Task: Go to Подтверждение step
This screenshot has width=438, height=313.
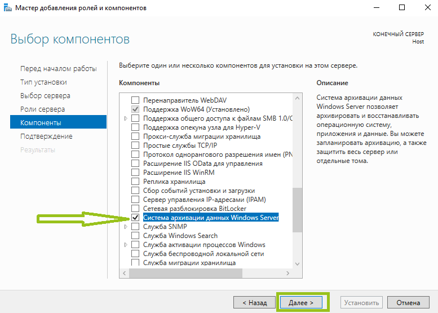Action: pyautogui.click(x=46, y=136)
